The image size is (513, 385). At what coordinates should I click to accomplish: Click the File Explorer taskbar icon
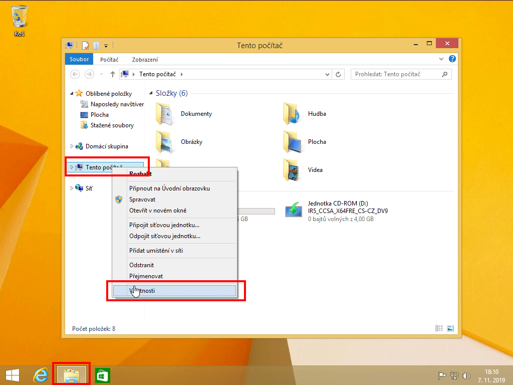pyautogui.click(x=72, y=375)
